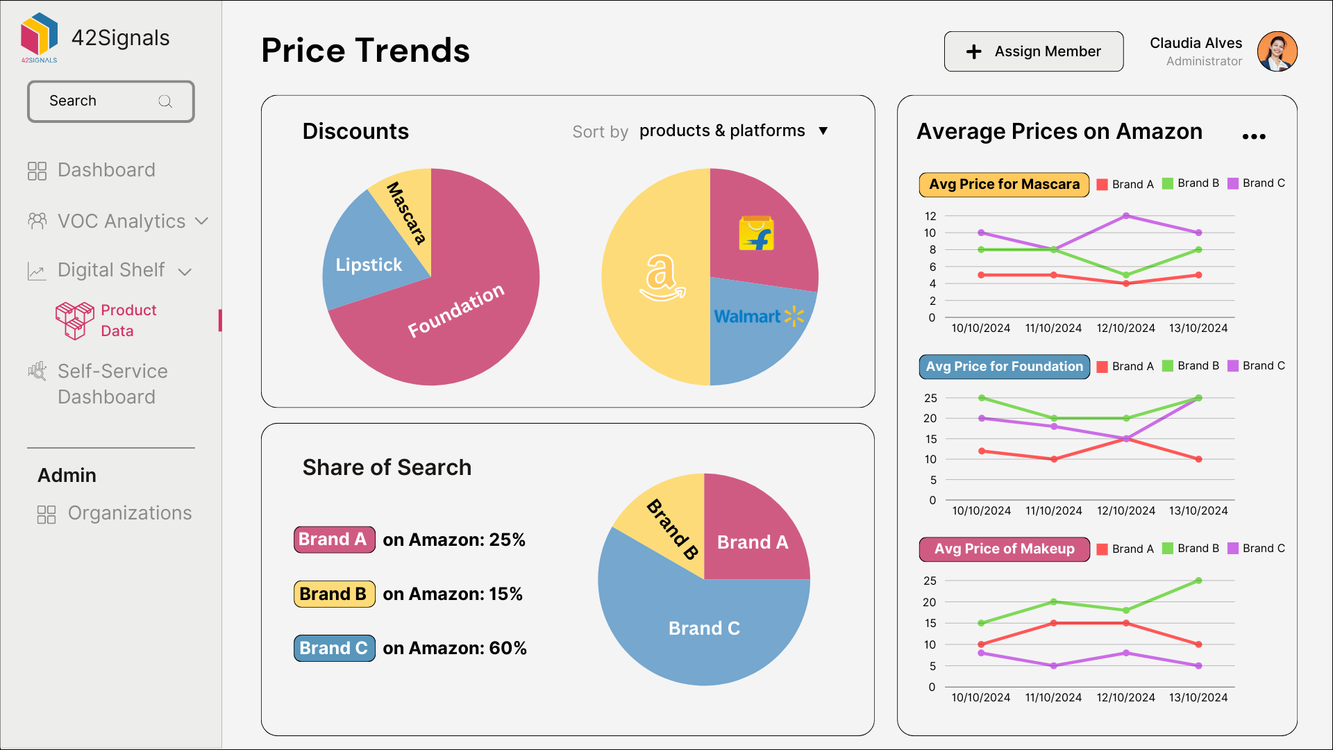Click the search magnifier icon
The height and width of the screenshot is (750, 1333).
tap(165, 101)
